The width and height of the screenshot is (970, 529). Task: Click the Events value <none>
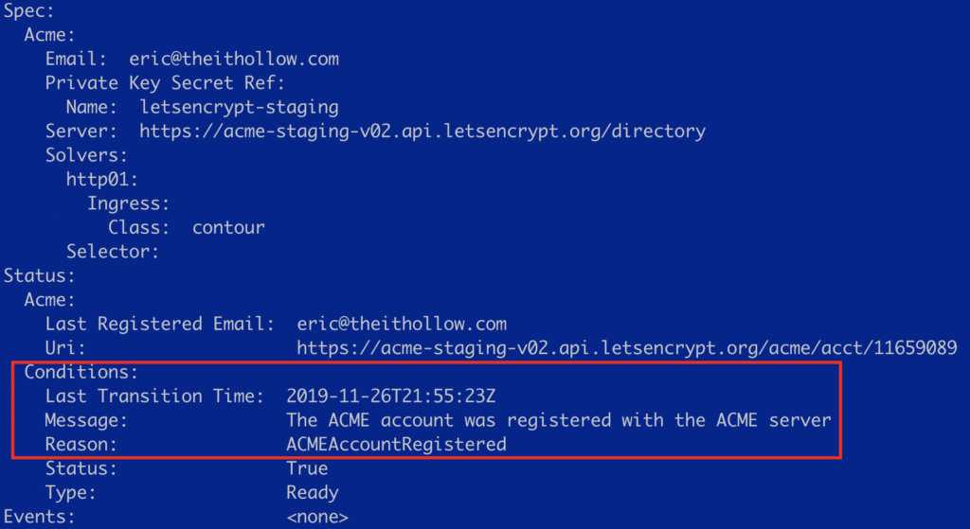[317, 517]
